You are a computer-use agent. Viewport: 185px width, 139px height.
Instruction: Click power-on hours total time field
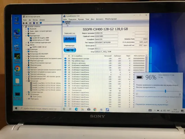pos(141,45)
